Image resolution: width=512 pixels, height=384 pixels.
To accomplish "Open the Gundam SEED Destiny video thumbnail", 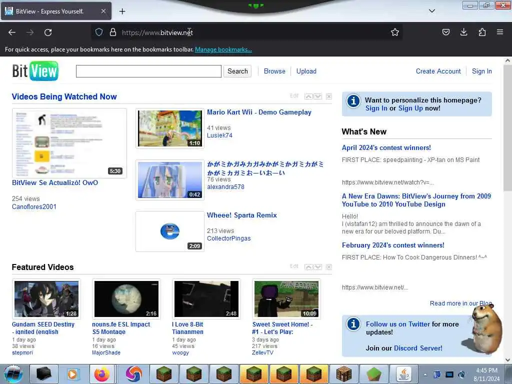I will point(46,299).
